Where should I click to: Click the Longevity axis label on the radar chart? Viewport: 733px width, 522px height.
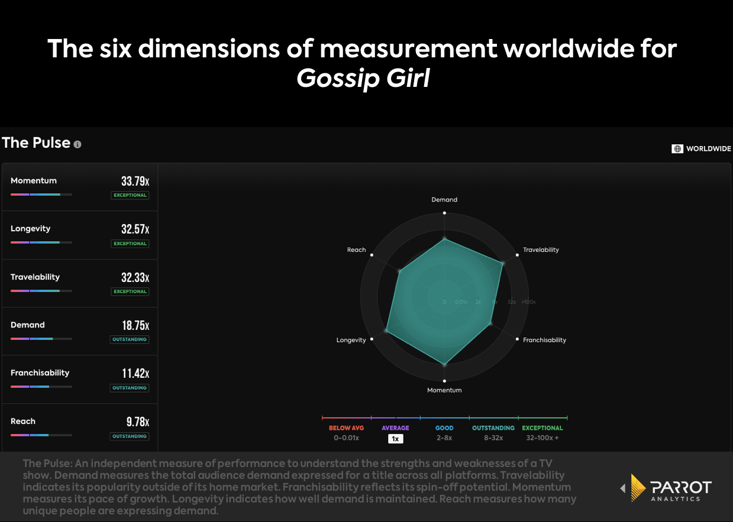click(351, 340)
